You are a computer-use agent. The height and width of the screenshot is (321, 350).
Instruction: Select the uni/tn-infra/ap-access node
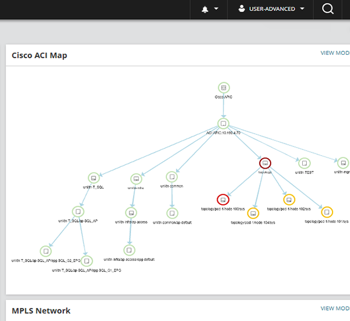[x=131, y=213]
